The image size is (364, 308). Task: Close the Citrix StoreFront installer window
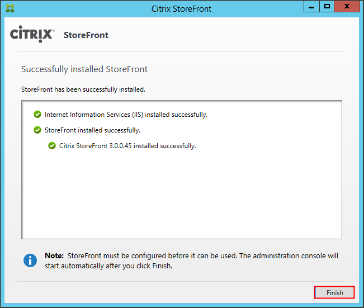point(348,7)
